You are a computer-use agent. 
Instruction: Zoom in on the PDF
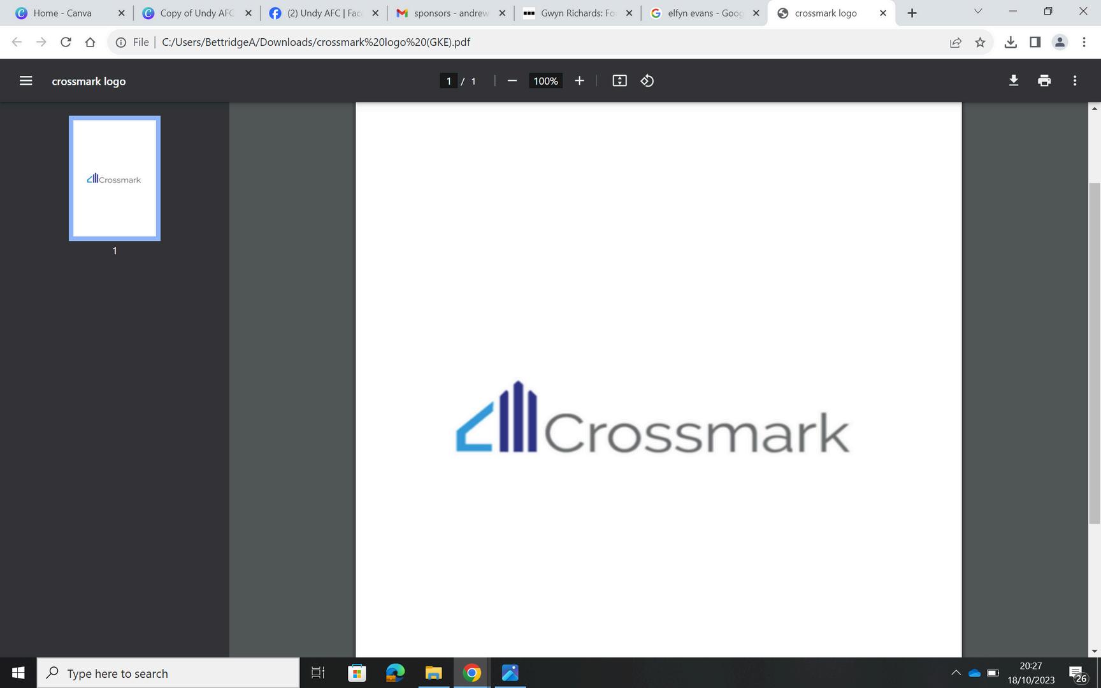[579, 81]
